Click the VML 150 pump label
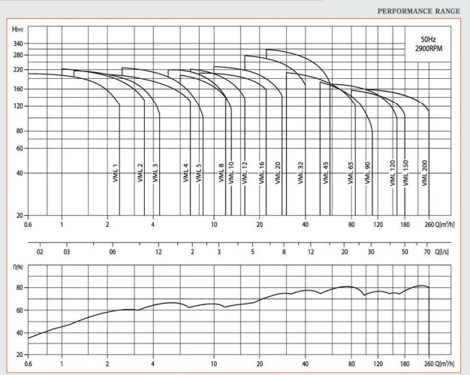The height and width of the screenshot is (375, 470). (x=405, y=177)
